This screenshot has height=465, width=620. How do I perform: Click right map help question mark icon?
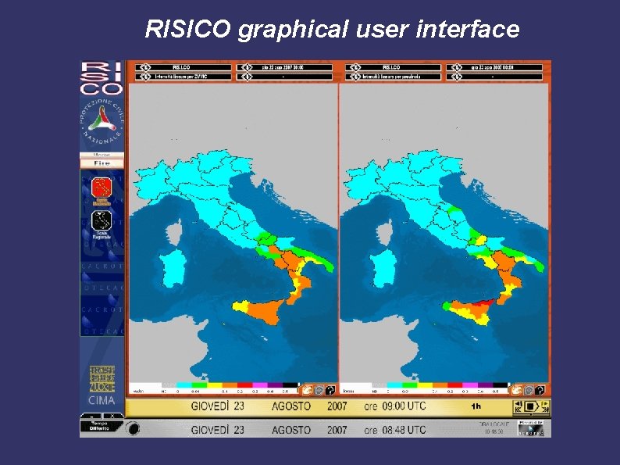pyautogui.click(x=540, y=390)
